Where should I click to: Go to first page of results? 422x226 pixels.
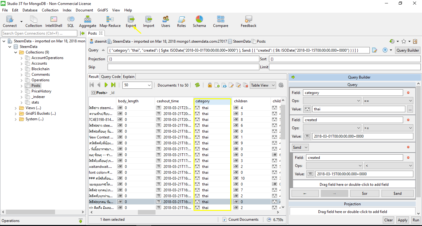pyautogui.click(x=92, y=85)
